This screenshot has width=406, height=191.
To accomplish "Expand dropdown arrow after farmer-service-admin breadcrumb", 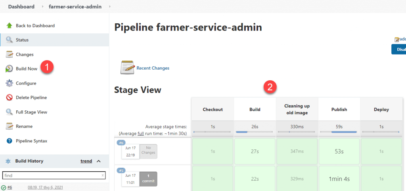I will 110,6.
